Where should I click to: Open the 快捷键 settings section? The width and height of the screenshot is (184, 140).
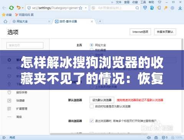pyautogui.click(x=20, y=101)
